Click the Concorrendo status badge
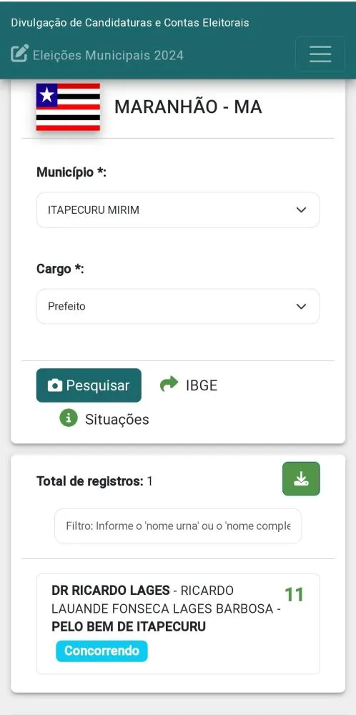 102,651
